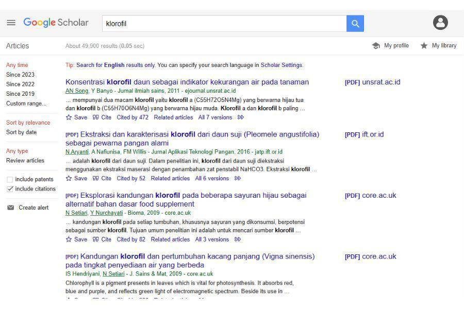Click the Create alert envelope icon
Viewport: 464px width, 309px height.
click(x=11, y=208)
